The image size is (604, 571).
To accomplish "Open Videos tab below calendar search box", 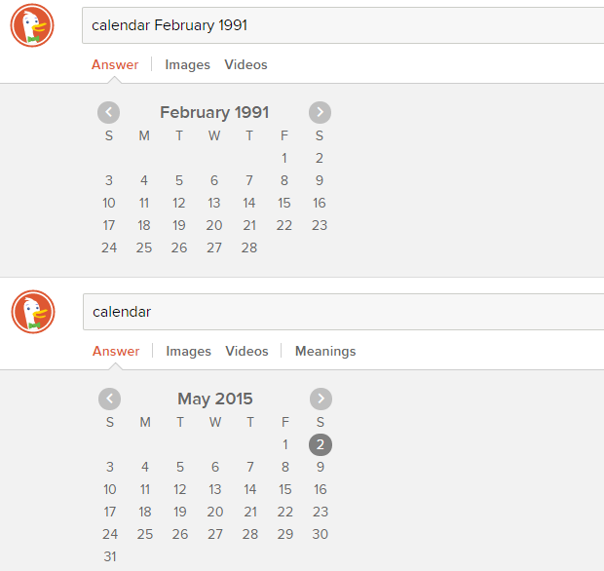I will pyautogui.click(x=246, y=351).
